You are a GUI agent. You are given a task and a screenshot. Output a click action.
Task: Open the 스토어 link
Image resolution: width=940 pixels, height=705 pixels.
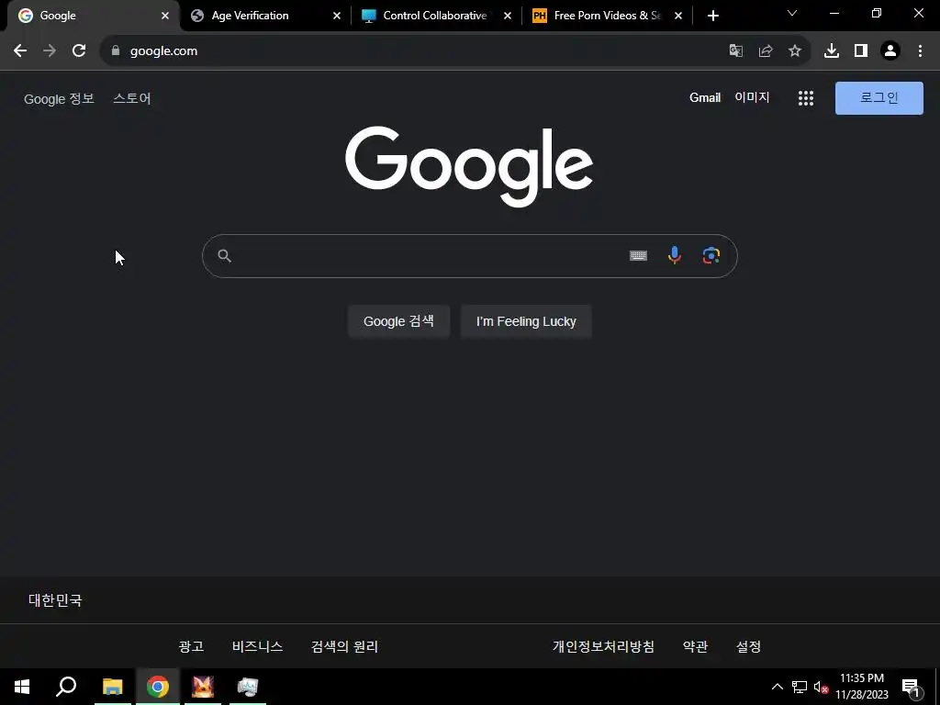pos(132,98)
